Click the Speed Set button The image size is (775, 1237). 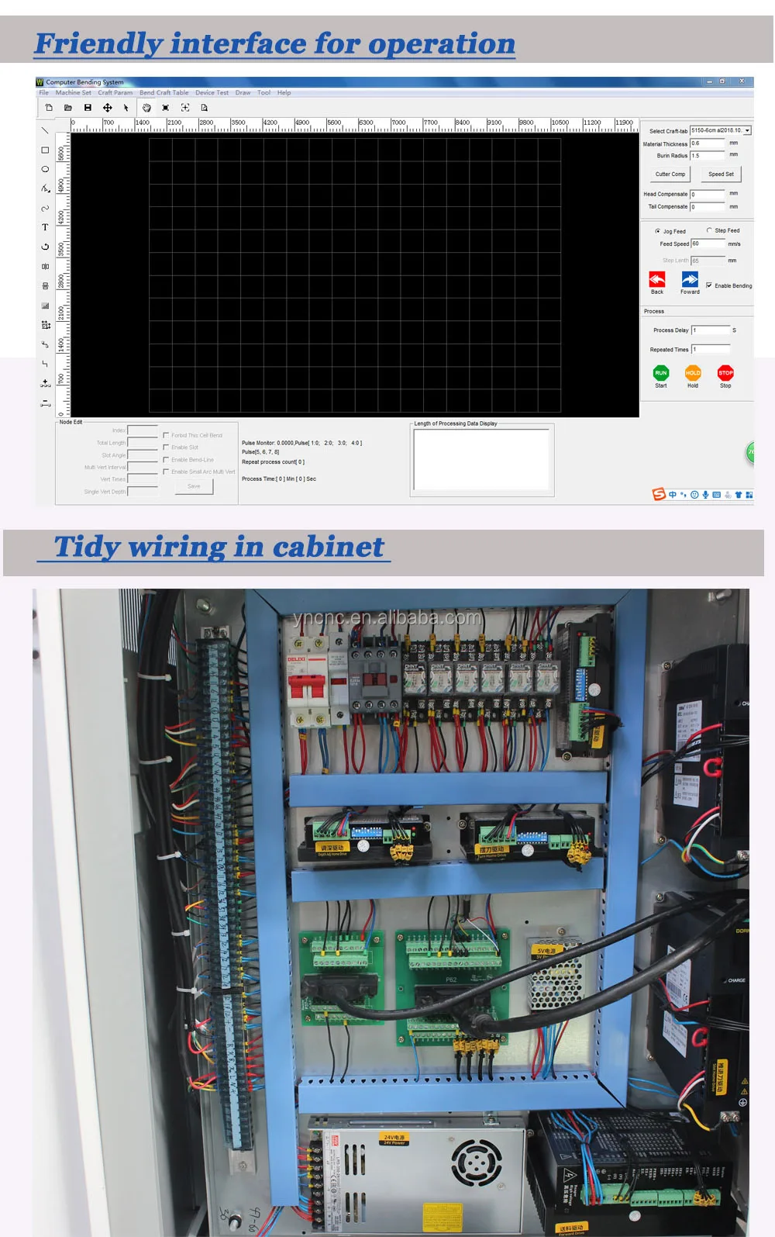(x=721, y=174)
